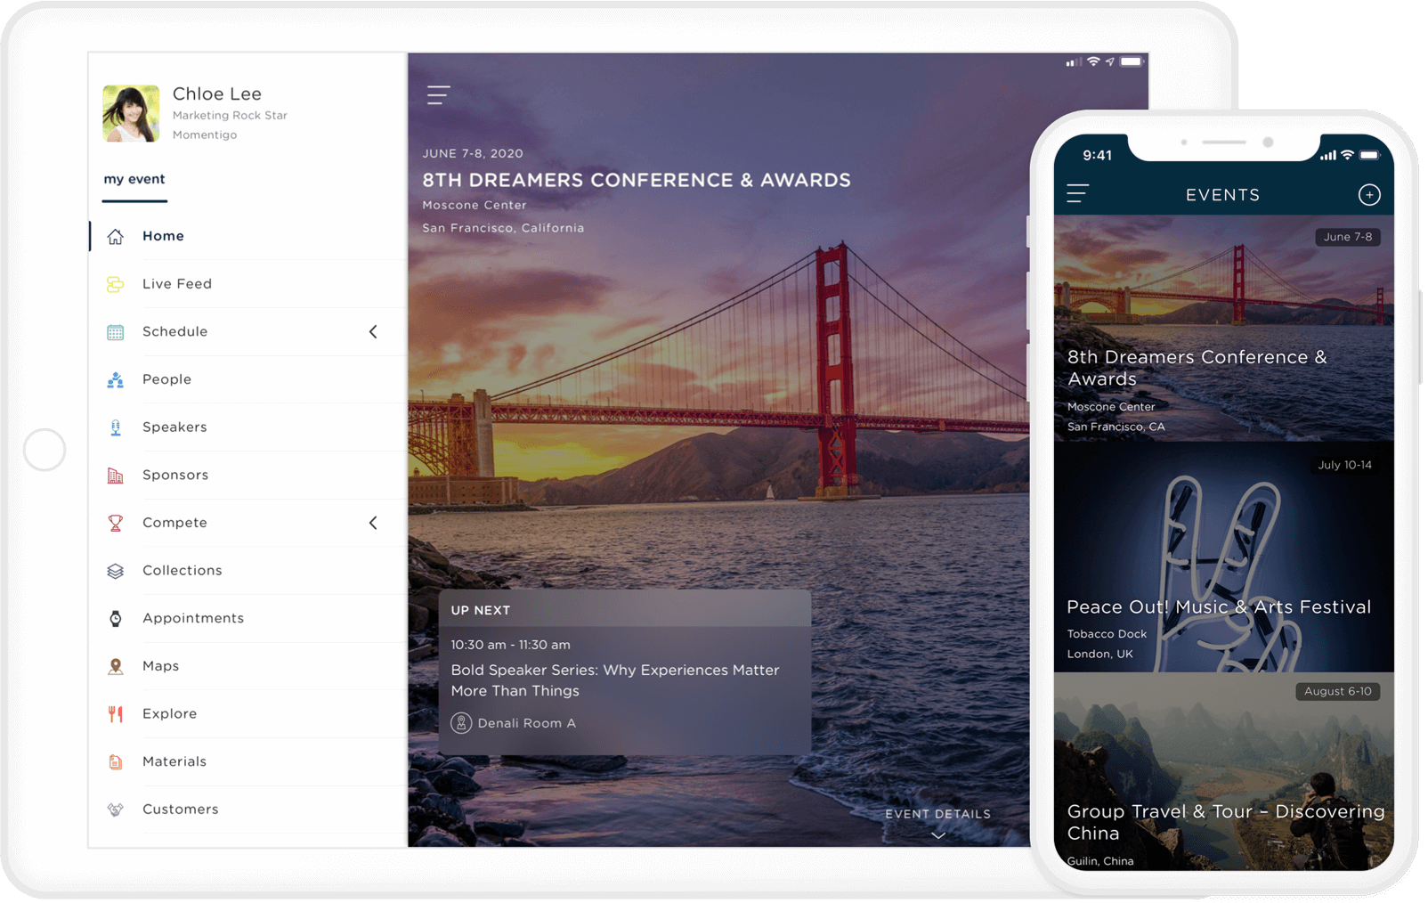
Task: Open the tablet hamburger menu icon
Action: point(438,95)
